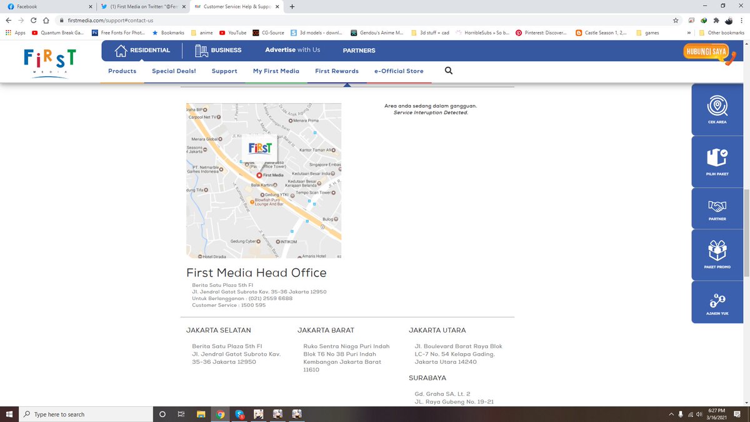Screen dimensions: 750x422
Task: Open Cortana circle in taskbar
Action: click(162, 414)
